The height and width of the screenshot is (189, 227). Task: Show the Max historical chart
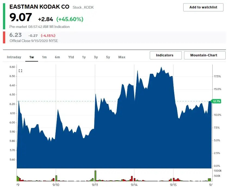click(x=122, y=57)
